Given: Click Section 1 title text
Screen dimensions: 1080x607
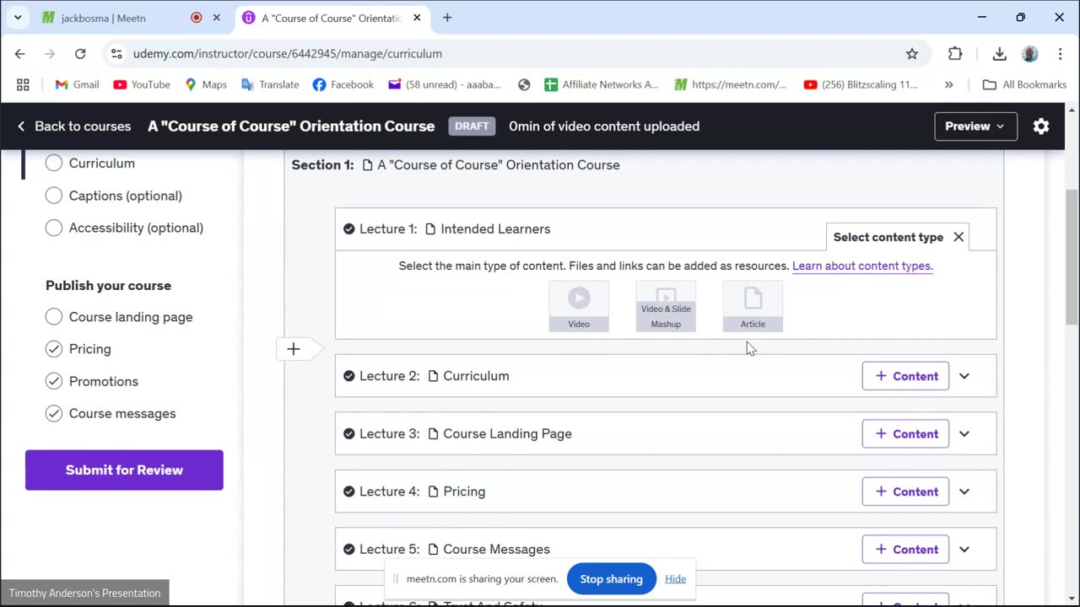Looking at the screenshot, I should pos(499,165).
